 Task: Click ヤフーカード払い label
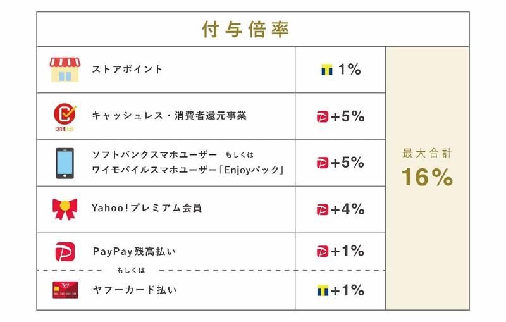tap(134, 290)
